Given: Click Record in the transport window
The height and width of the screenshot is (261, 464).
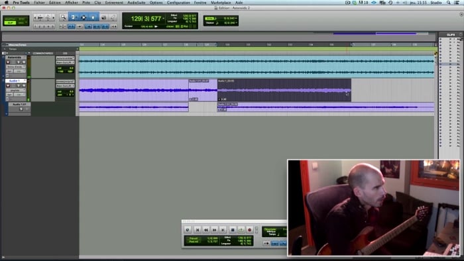Looking at the screenshot, I should click(x=250, y=230).
